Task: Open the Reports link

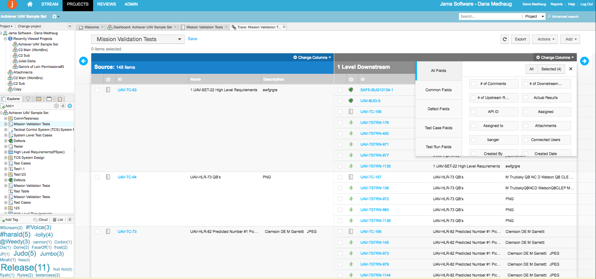Action: tap(556, 4)
